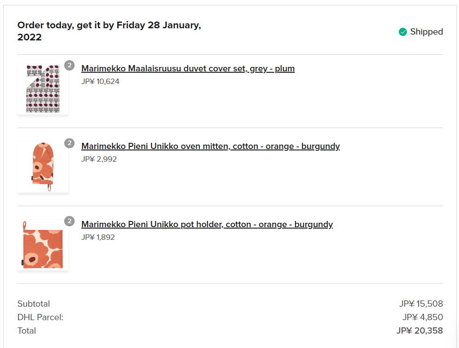Open the Pieni Unikko oven mitten thumbnail
The height and width of the screenshot is (348, 459).
click(x=43, y=167)
